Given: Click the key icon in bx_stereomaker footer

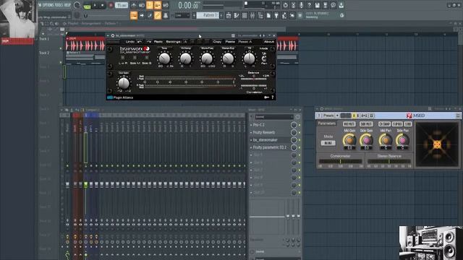Looking at the screenshot, I should [x=266, y=97].
